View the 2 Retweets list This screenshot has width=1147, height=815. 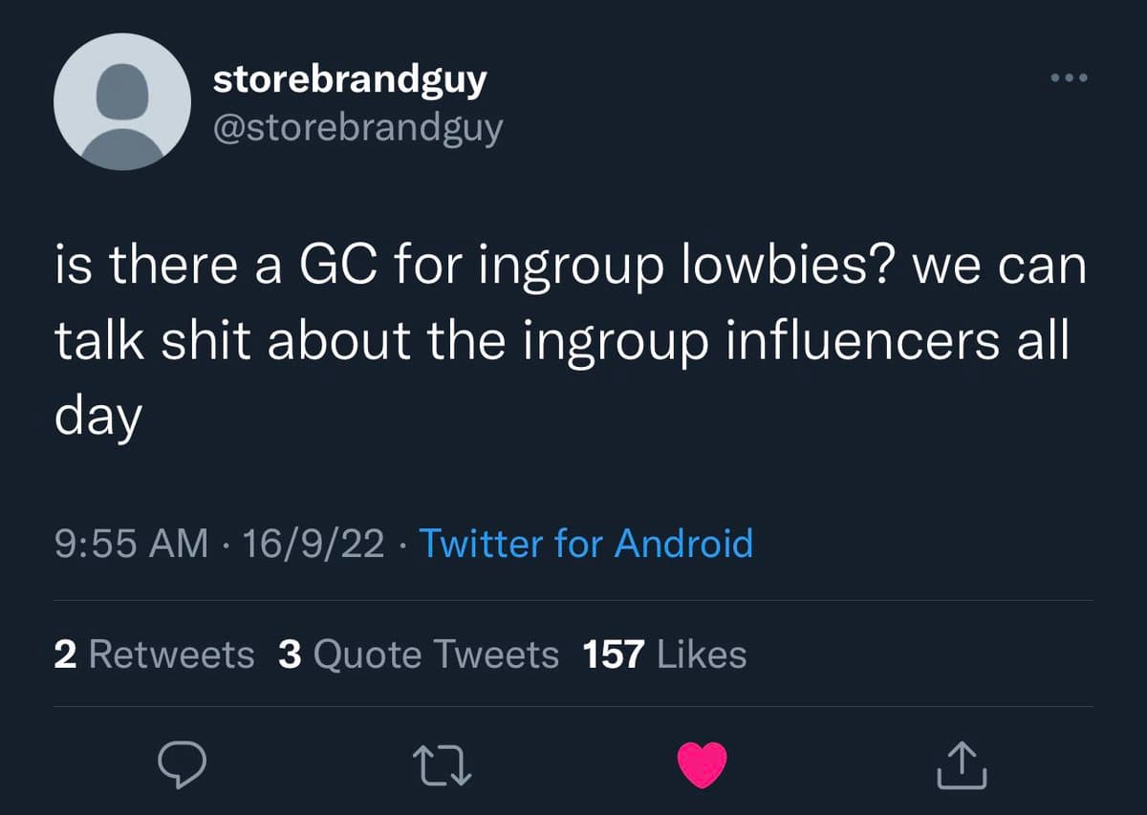154,654
